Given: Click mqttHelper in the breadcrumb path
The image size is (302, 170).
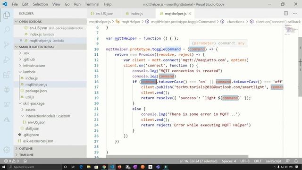Looking at the screenshot, I should click(131, 22).
